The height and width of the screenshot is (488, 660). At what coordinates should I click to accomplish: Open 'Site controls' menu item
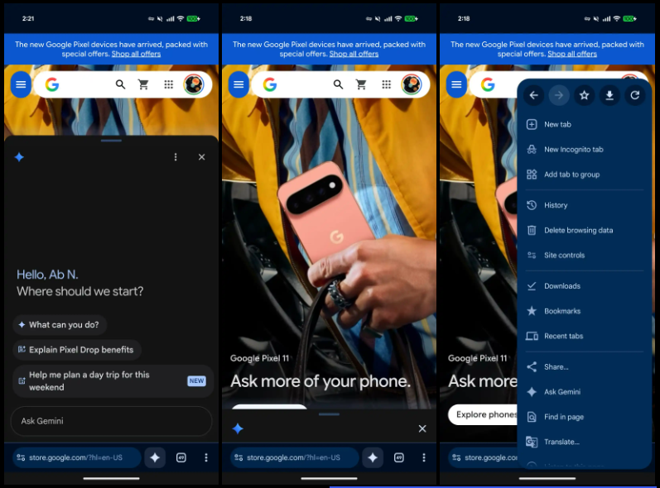click(585, 255)
